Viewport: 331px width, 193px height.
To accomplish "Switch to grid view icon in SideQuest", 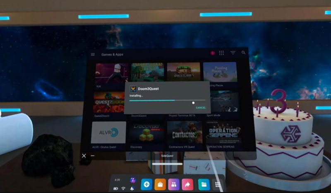I will pos(221,53).
